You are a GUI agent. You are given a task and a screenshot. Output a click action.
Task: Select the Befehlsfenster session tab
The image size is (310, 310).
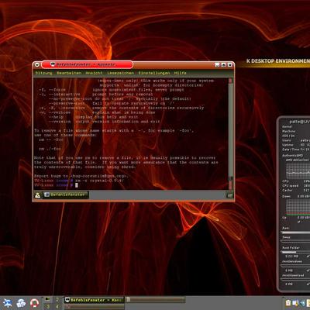tap(66, 195)
